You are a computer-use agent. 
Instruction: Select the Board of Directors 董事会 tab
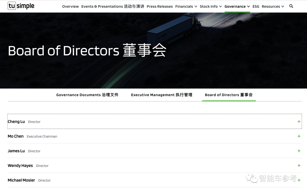click(229, 95)
